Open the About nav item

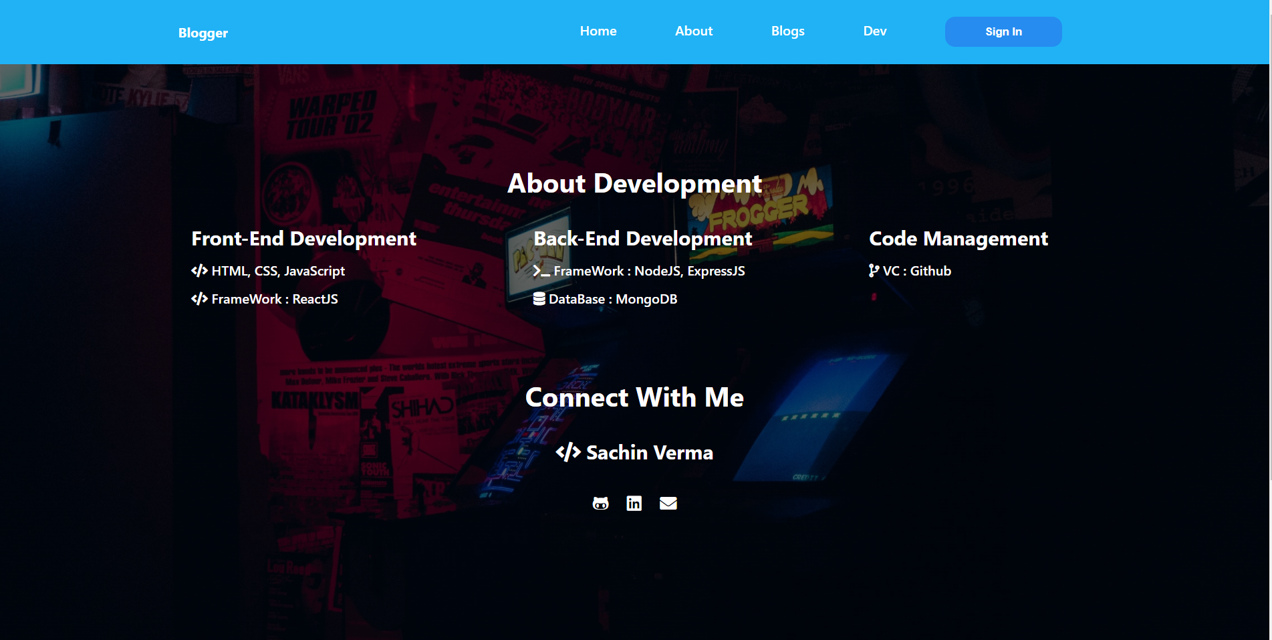[x=694, y=31]
